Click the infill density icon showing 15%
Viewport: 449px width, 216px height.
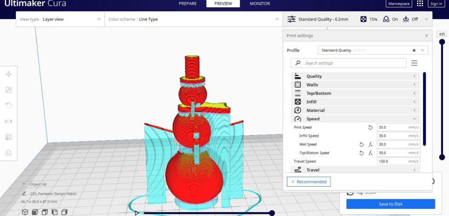coord(363,19)
